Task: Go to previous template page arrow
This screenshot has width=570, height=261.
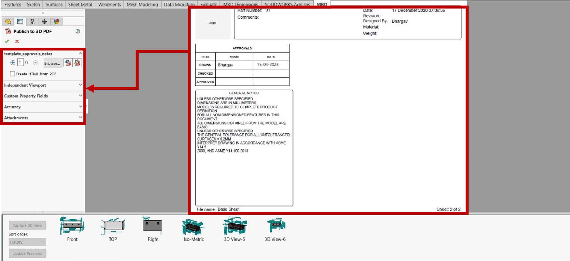Action: pyautogui.click(x=13, y=63)
